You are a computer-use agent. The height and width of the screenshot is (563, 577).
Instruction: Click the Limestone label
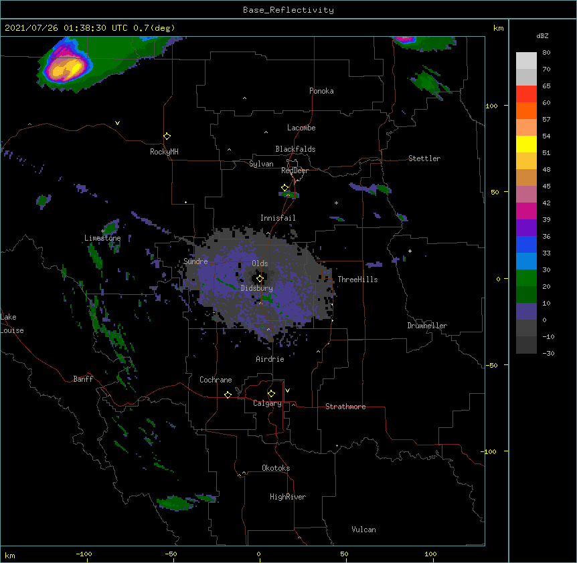point(102,238)
